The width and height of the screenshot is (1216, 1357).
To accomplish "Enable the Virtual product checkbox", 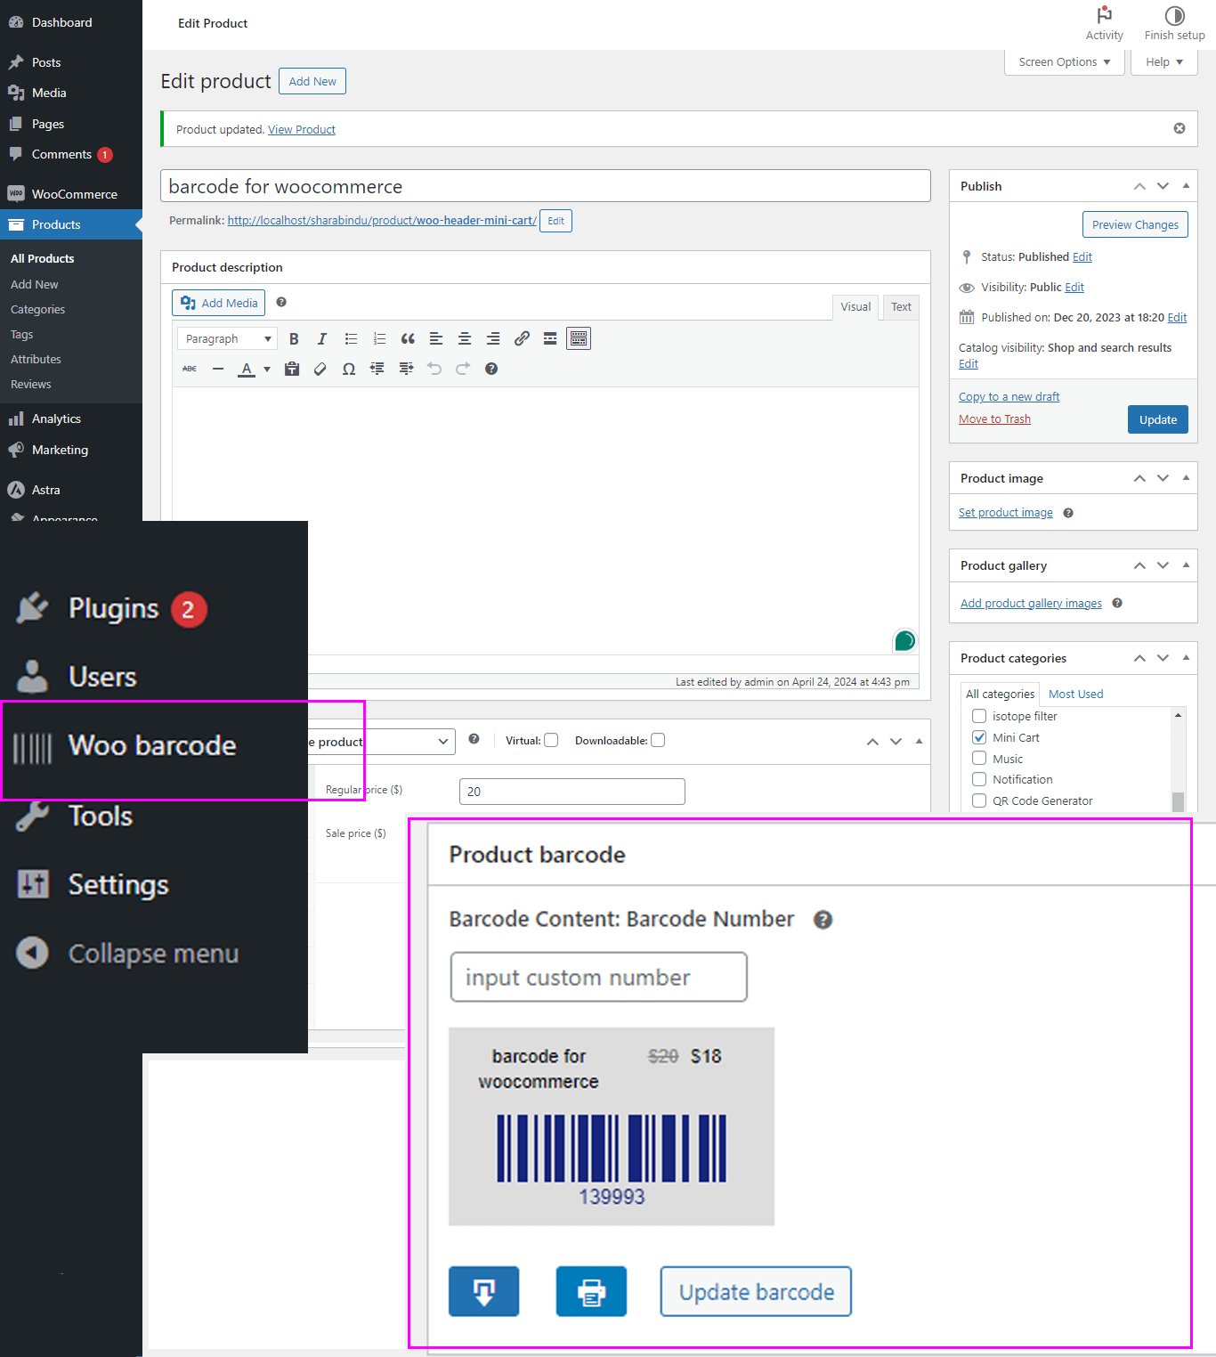I will pos(551,740).
